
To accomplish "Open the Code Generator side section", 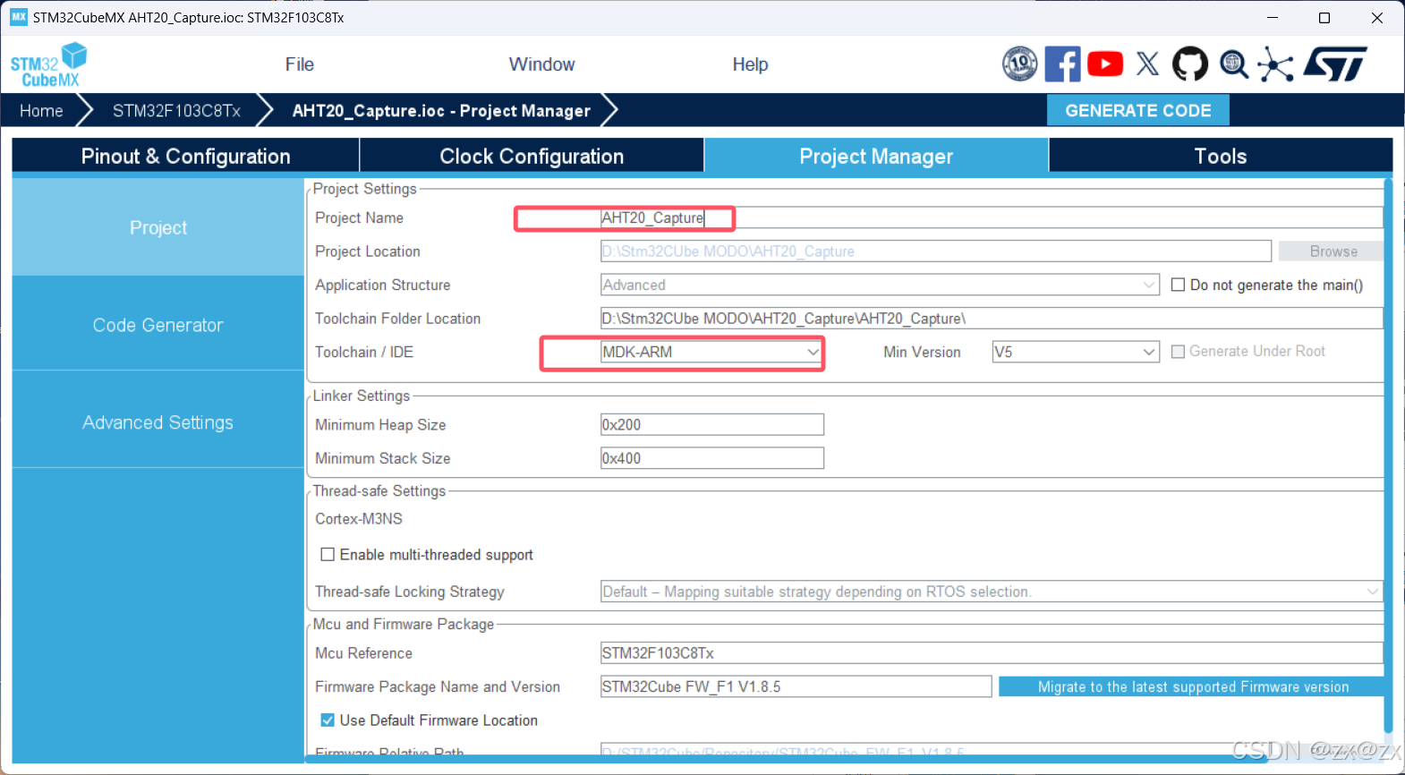I will click(158, 325).
